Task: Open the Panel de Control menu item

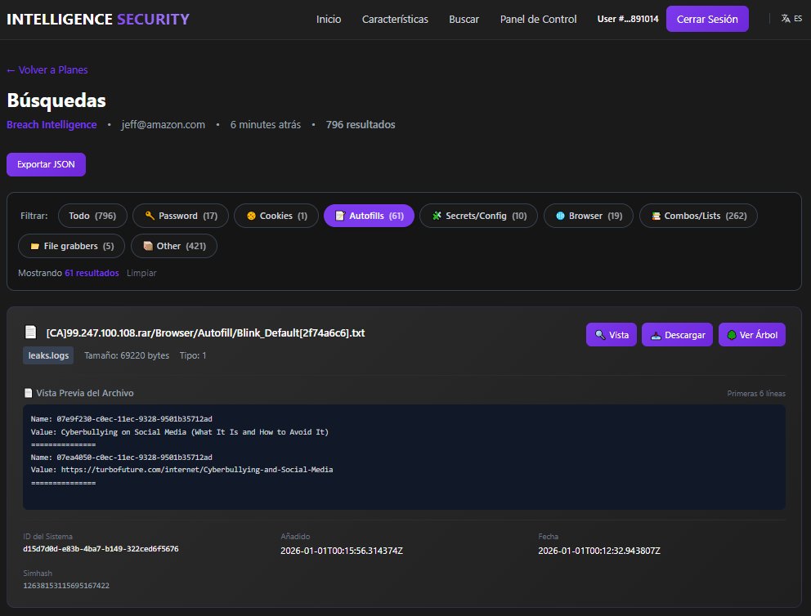Action: pos(538,19)
